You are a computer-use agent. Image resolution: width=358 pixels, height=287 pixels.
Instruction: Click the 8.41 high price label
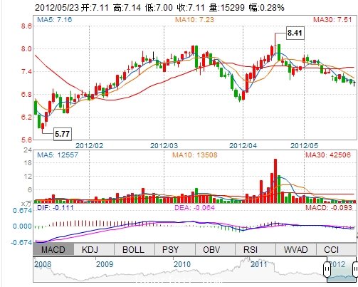[295, 33]
